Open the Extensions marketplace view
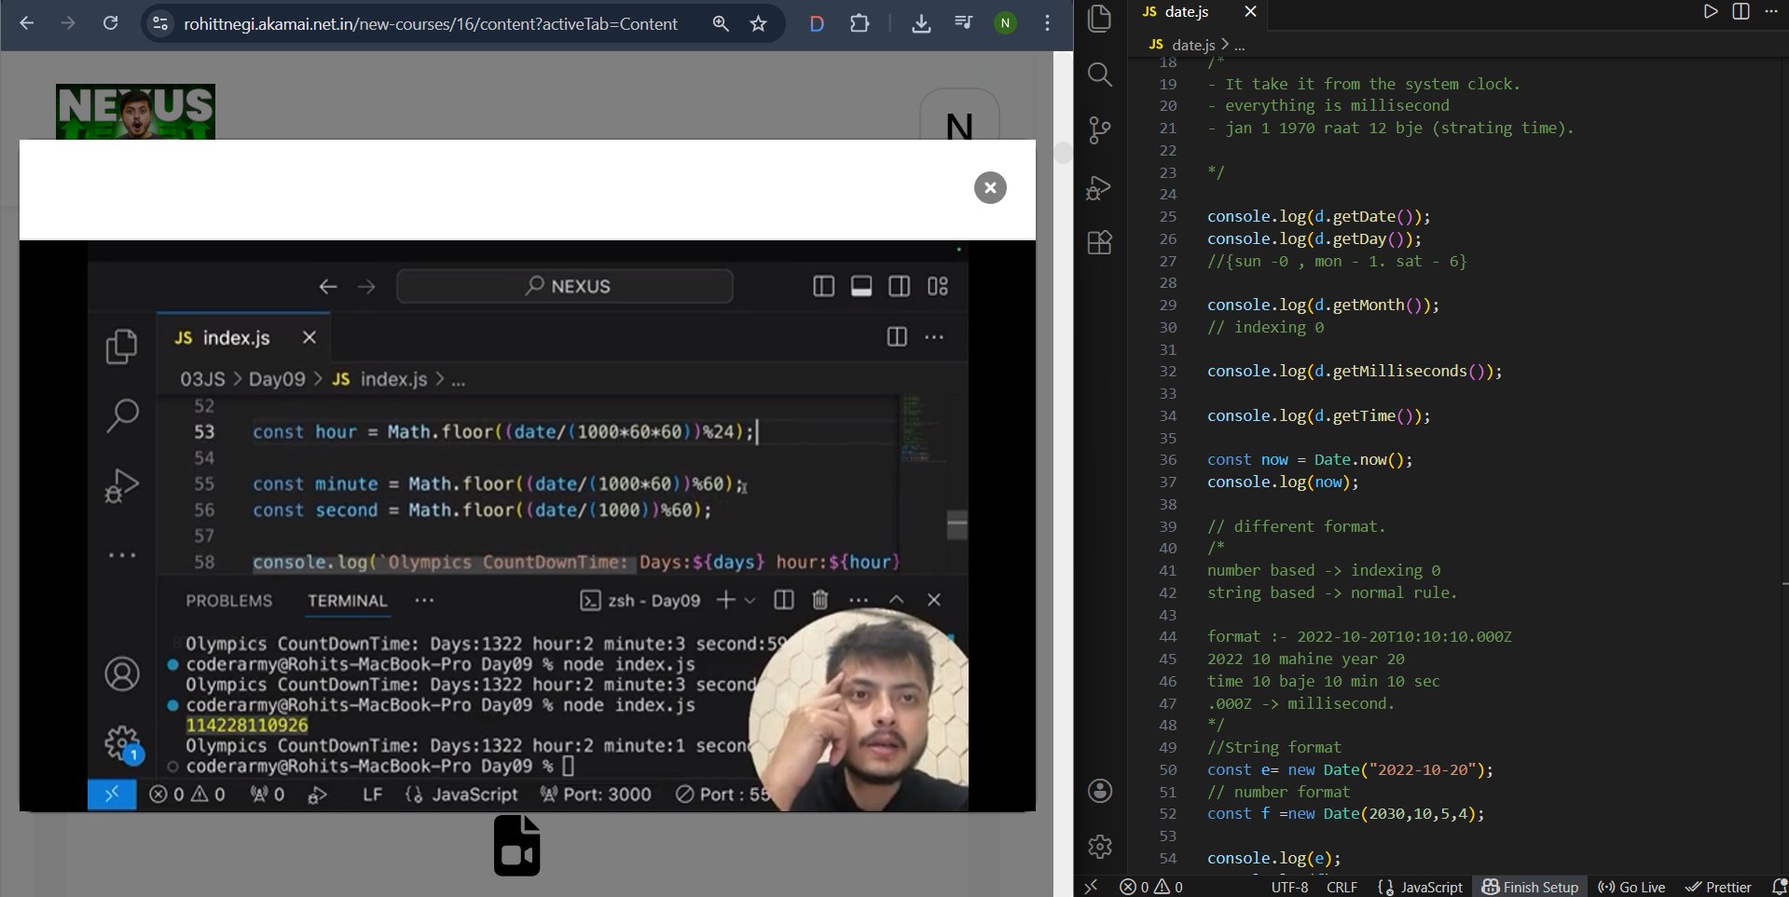This screenshot has width=1789, height=897. [x=1100, y=243]
